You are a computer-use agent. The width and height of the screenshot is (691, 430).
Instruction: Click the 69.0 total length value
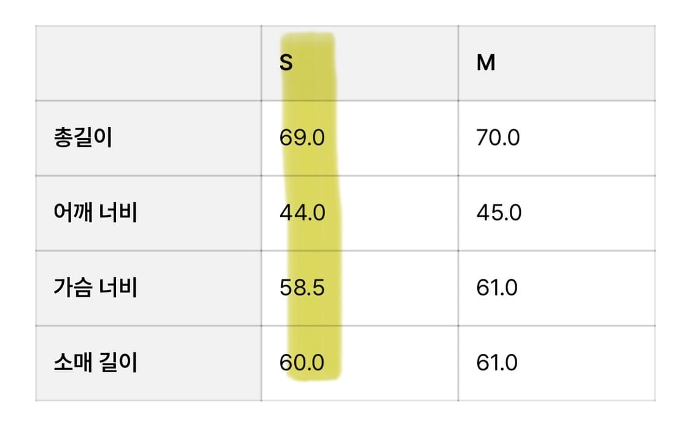[x=302, y=138]
